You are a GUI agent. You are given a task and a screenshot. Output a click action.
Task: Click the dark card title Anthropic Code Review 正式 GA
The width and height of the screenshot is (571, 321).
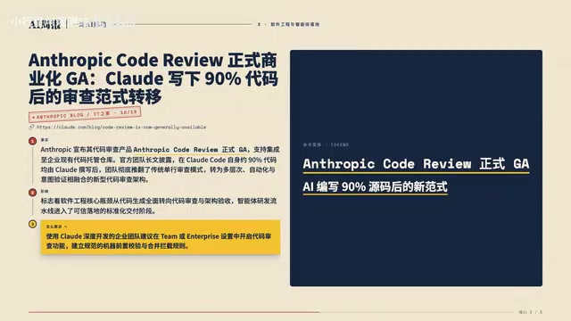416,164
